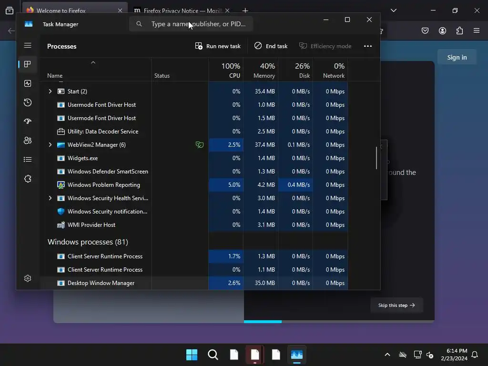Screen dimensions: 488x366
Task: Open the Startup apps sidebar icon
Action: pyautogui.click(x=28, y=122)
